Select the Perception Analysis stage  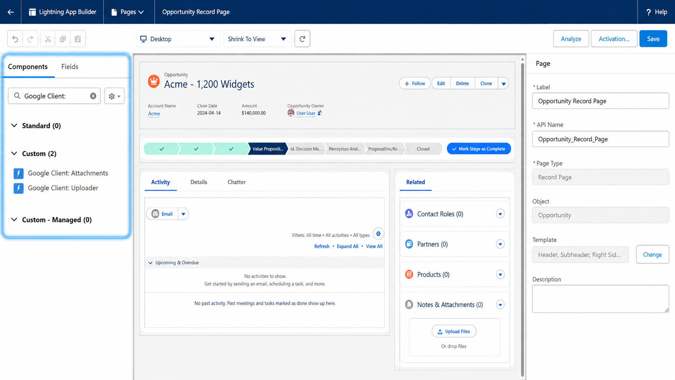click(x=345, y=149)
